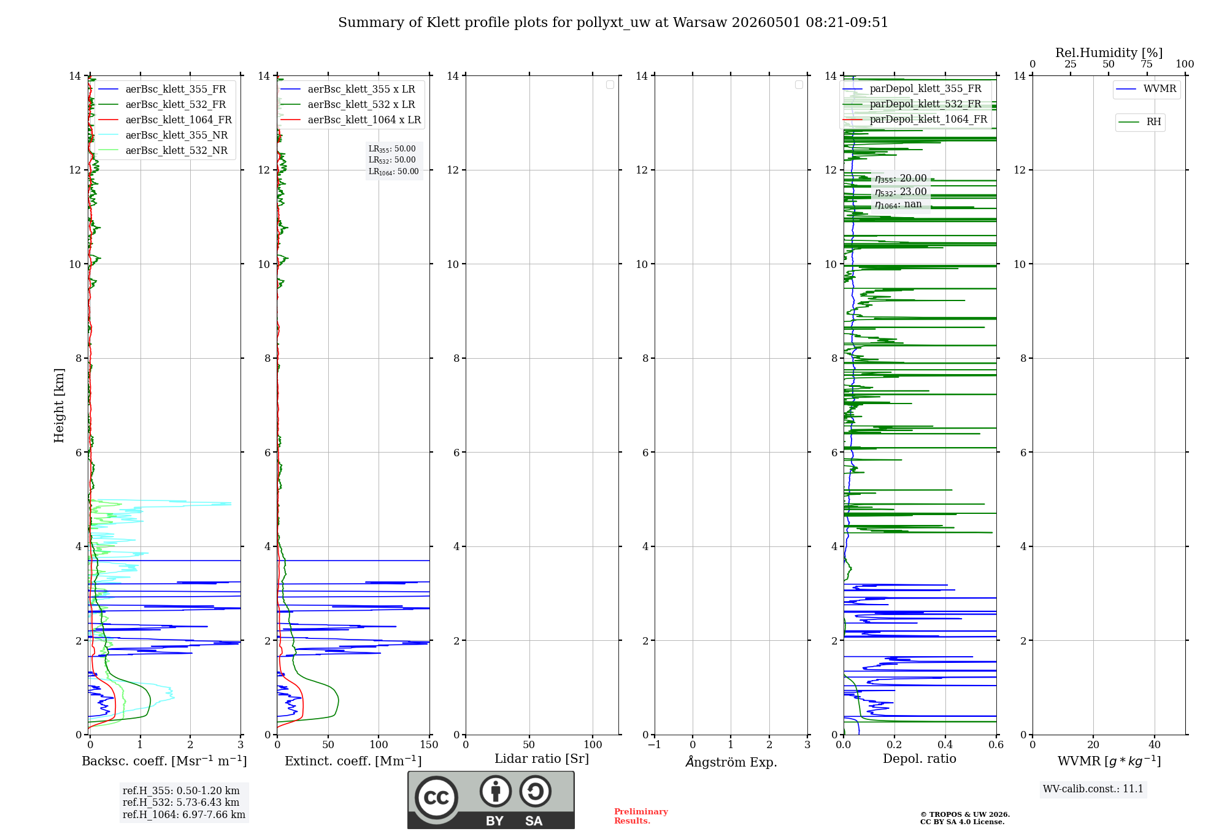Select legend entry aerBsc_klett_355 x LR
The height and width of the screenshot is (834, 1227).
[361, 90]
